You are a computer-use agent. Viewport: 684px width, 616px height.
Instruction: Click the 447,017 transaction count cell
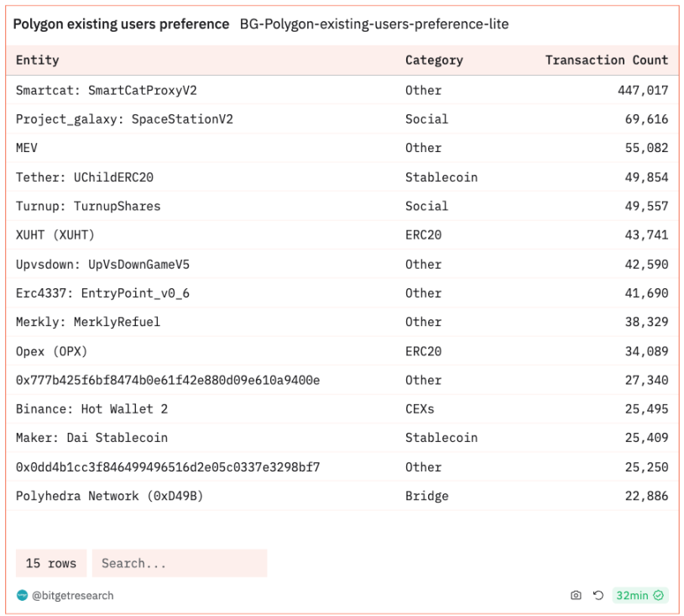point(643,90)
